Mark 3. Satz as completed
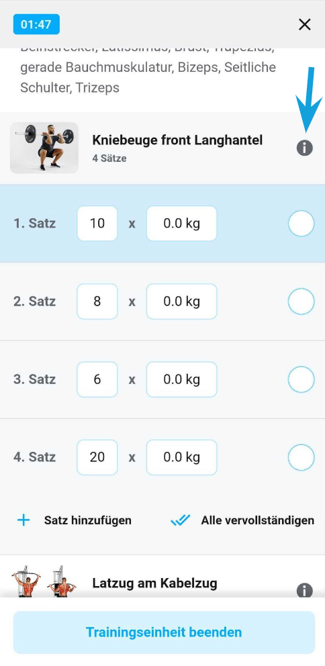The width and height of the screenshot is (325, 666). click(301, 379)
